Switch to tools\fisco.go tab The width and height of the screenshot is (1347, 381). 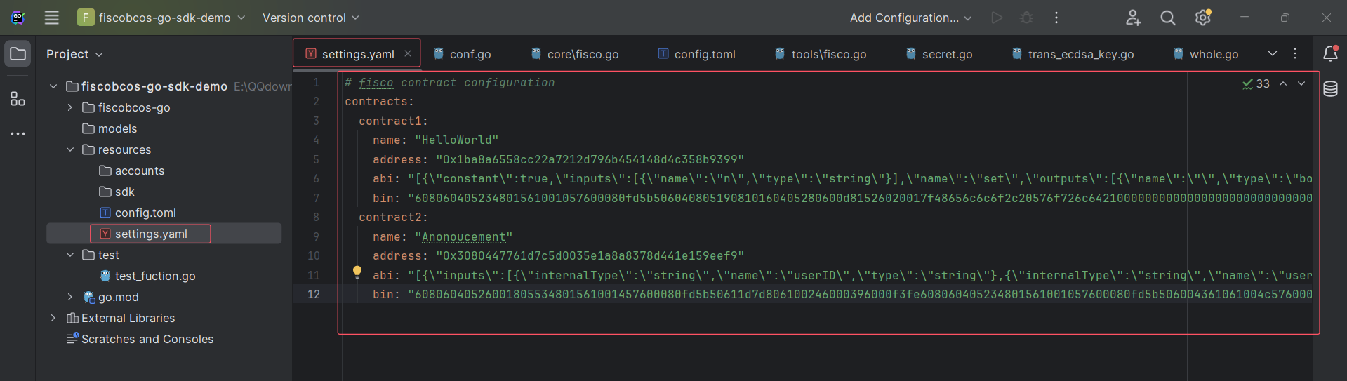(821, 54)
